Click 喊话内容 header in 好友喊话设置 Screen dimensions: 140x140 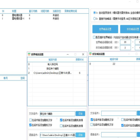[x=114, y=59]
